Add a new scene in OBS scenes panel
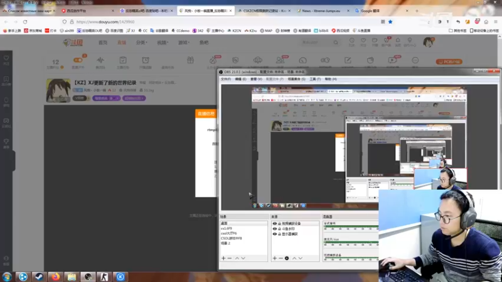This screenshot has height=282, width=502. [x=223, y=258]
